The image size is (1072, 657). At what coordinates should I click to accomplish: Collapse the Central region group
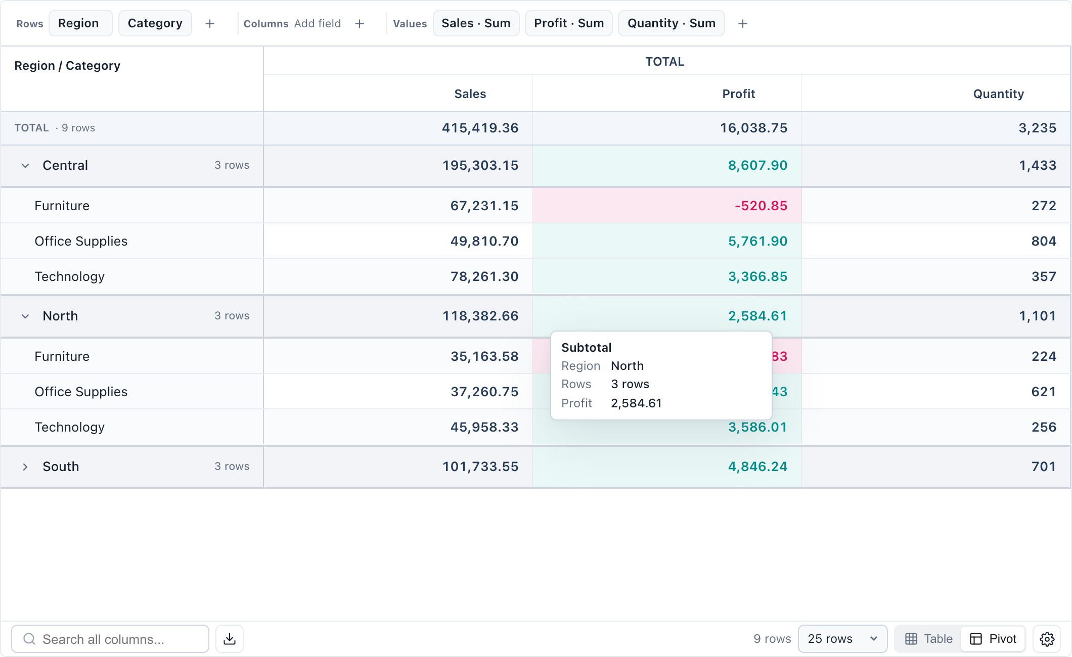pos(25,166)
